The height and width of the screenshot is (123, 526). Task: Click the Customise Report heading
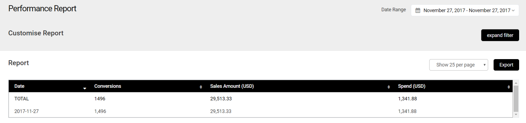[36, 33]
